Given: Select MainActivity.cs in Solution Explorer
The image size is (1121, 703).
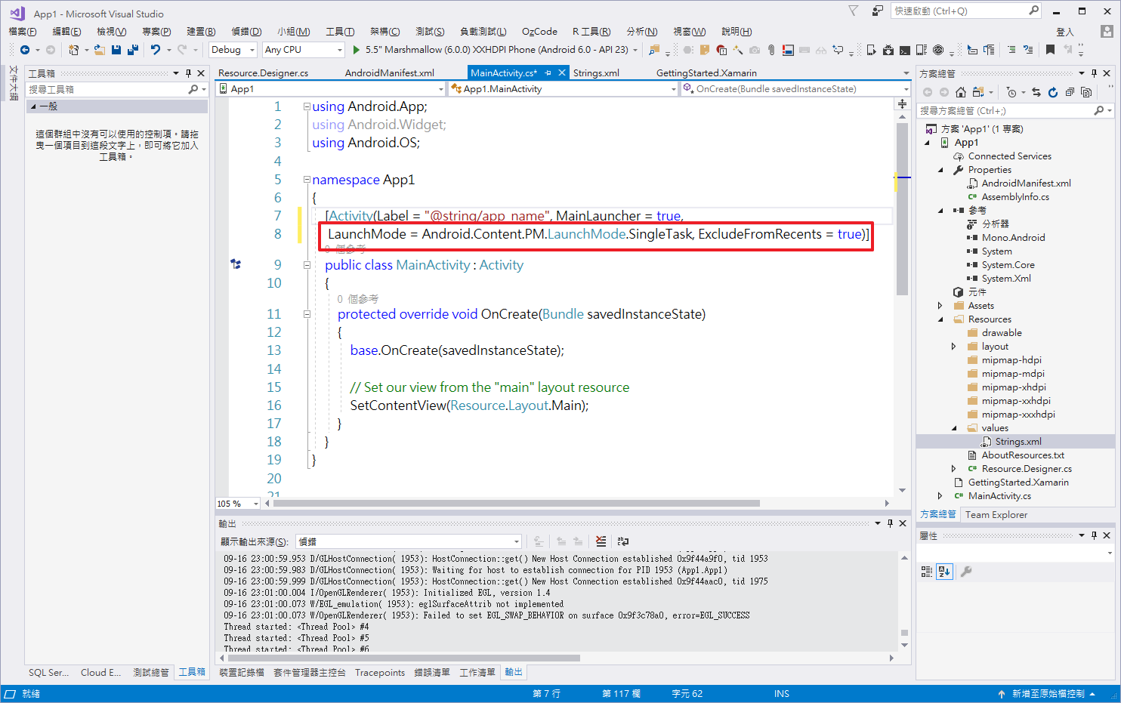Looking at the screenshot, I should tap(999, 496).
